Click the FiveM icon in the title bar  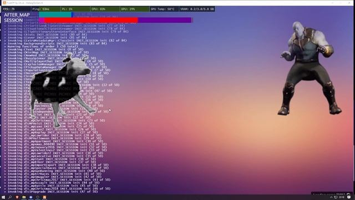pos(4,3)
